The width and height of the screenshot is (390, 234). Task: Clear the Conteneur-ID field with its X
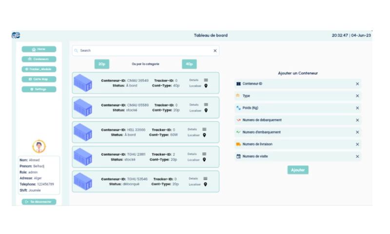click(x=357, y=84)
